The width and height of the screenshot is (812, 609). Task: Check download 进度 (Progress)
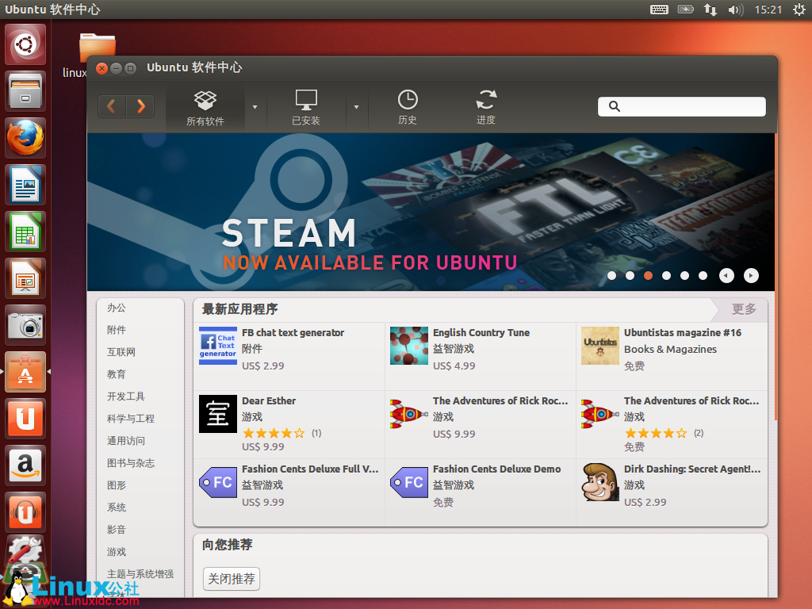tap(486, 107)
